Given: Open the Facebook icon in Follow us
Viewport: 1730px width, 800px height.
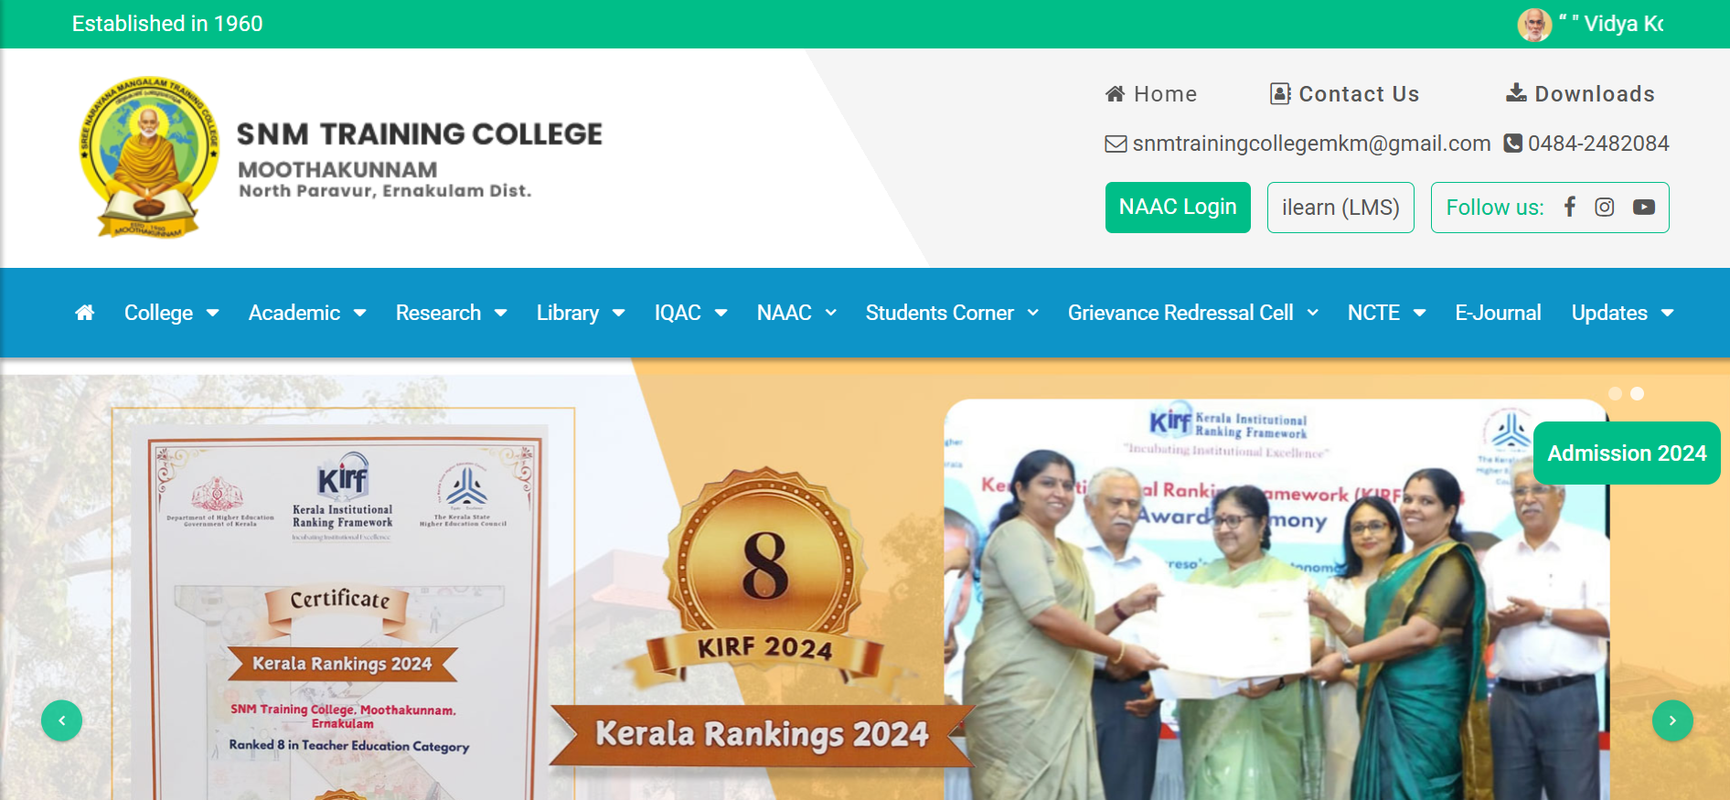Looking at the screenshot, I should click(1569, 207).
